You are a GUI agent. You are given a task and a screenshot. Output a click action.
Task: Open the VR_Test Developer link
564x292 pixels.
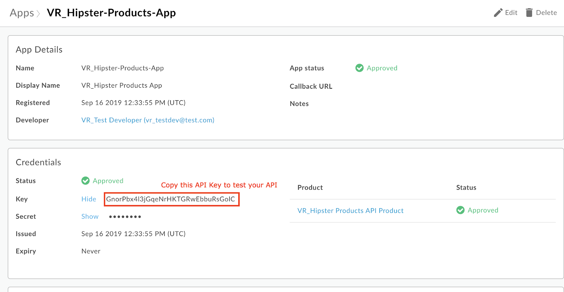pyautogui.click(x=148, y=120)
